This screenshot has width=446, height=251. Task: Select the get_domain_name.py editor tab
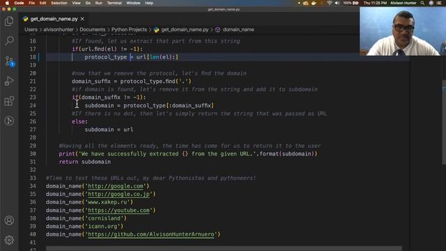pyautogui.click(x=54, y=19)
